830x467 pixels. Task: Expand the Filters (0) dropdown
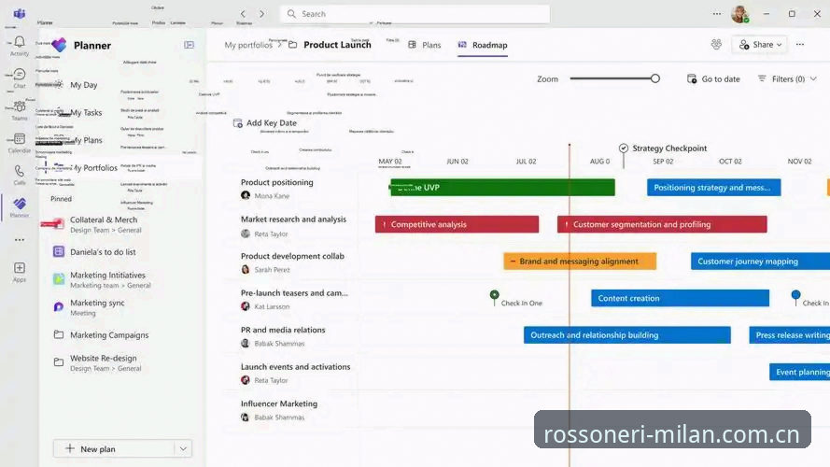(x=813, y=78)
